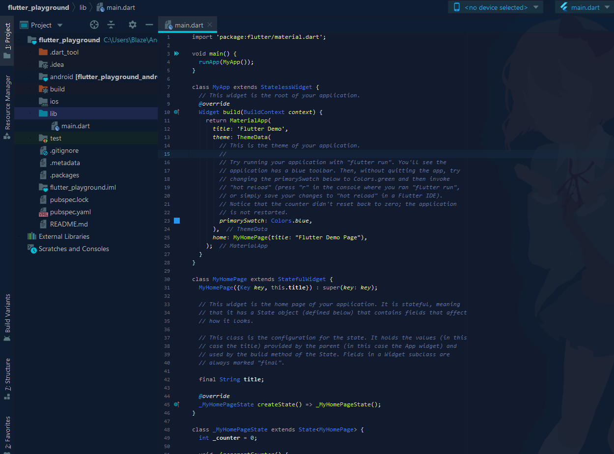This screenshot has width=614, height=454.
Task: Click the locate/scroll-from-source target icon
Action: click(94, 25)
